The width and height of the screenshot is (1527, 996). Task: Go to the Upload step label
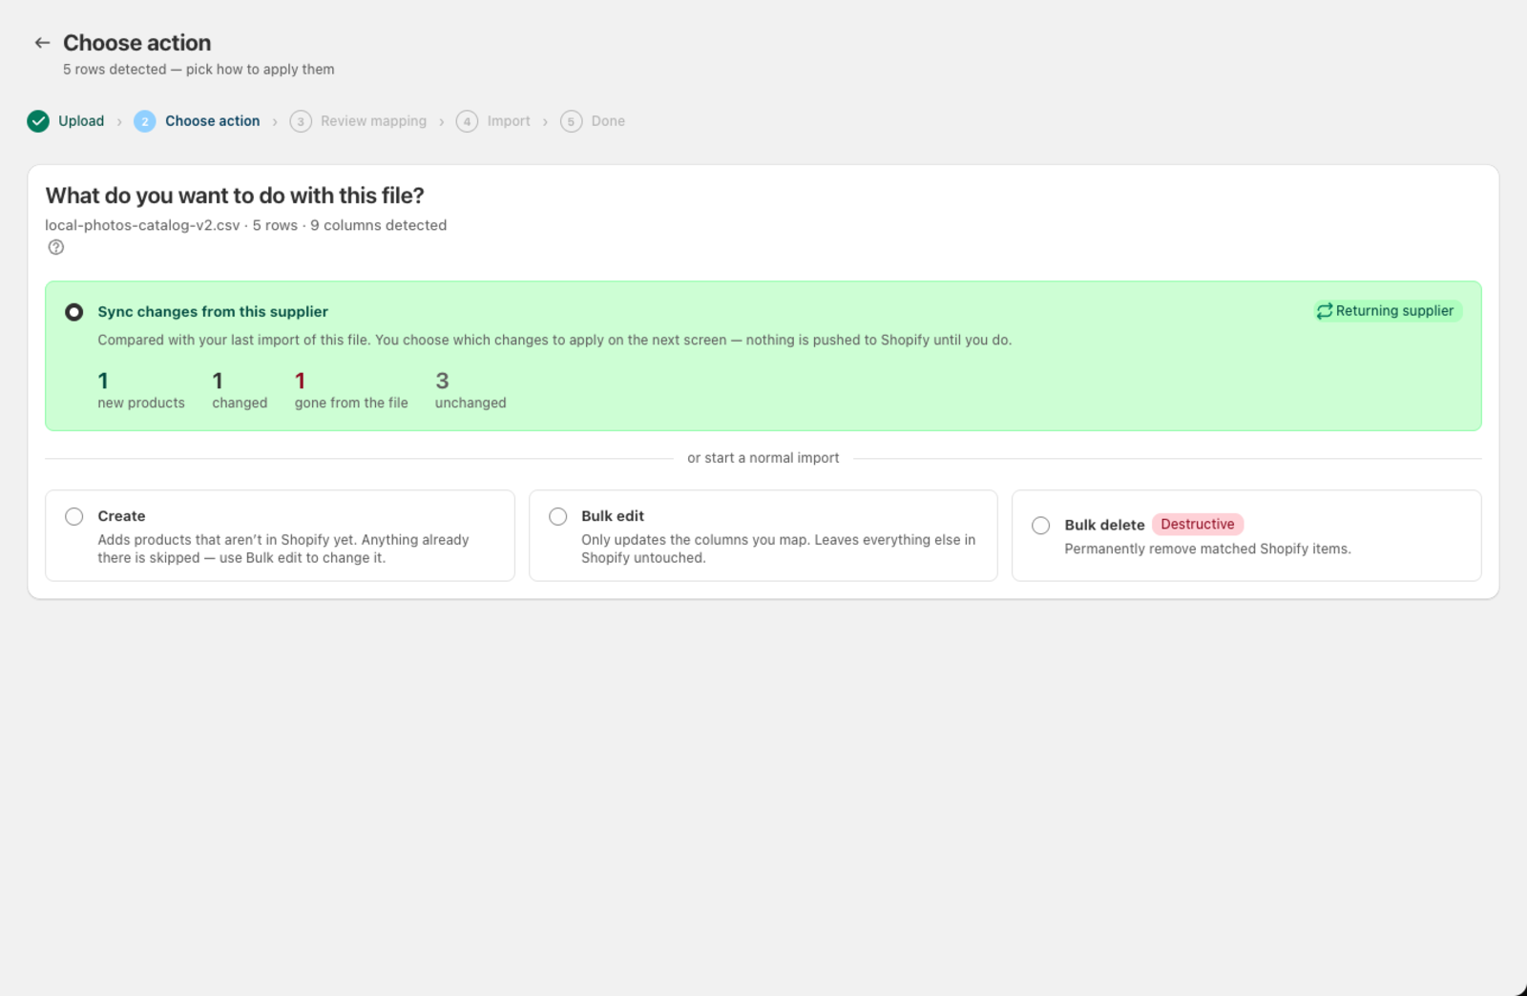(81, 121)
